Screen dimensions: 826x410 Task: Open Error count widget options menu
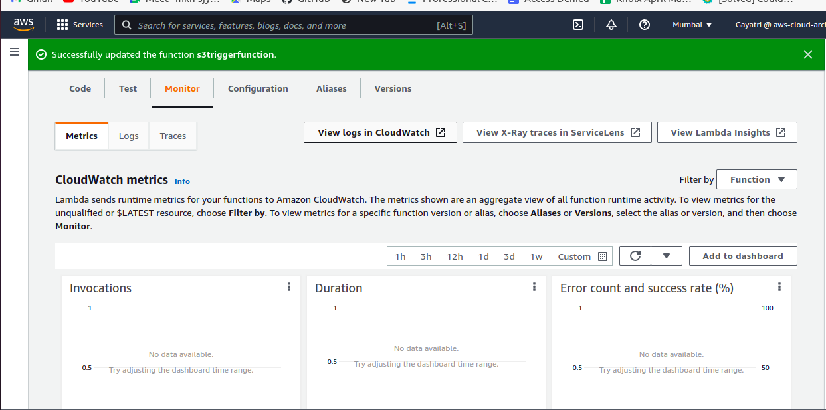click(x=779, y=287)
